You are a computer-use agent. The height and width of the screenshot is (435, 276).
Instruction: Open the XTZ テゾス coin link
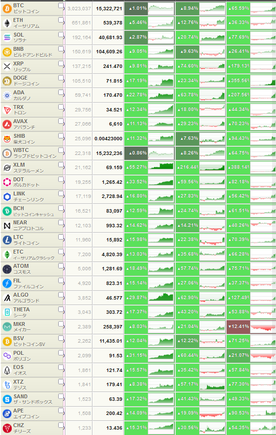pos(20,385)
